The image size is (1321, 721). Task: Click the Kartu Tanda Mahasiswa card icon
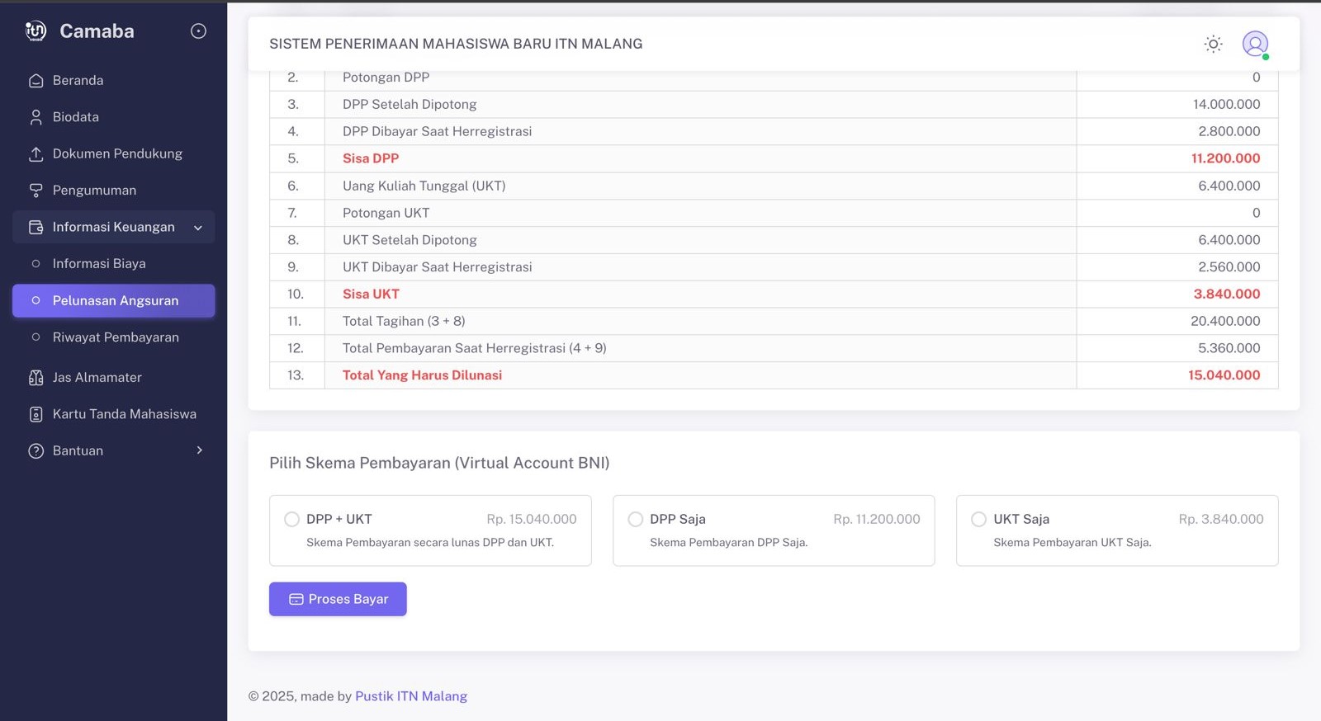36,414
